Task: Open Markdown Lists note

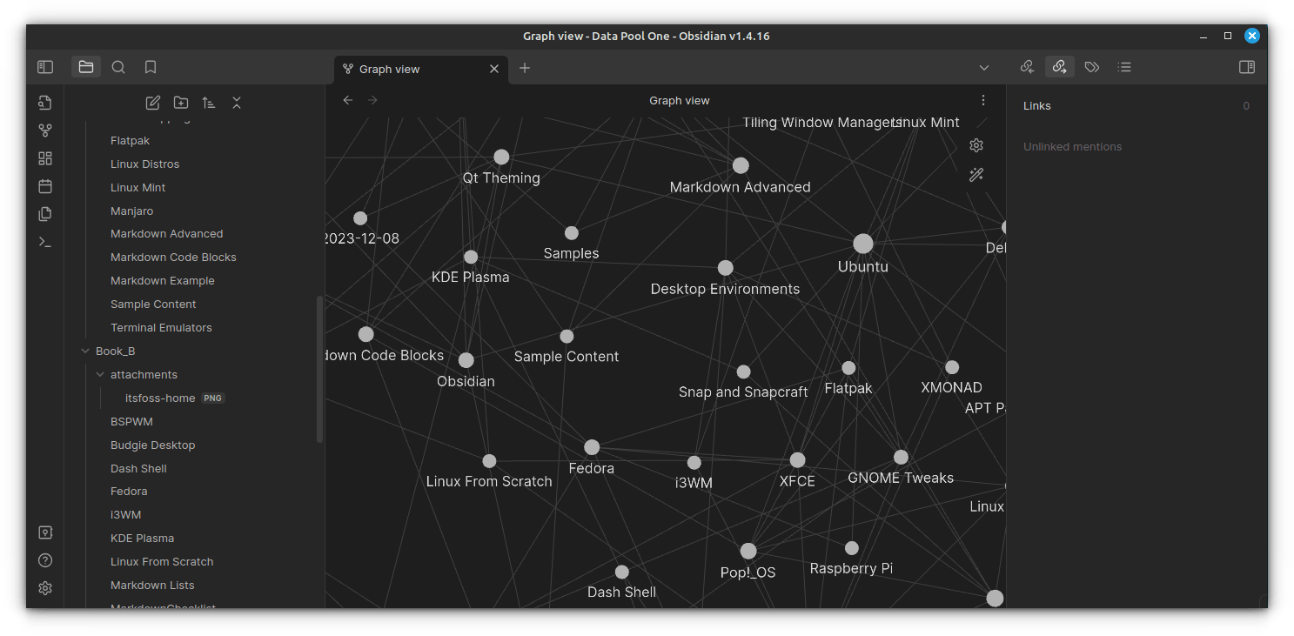Action: click(152, 586)
